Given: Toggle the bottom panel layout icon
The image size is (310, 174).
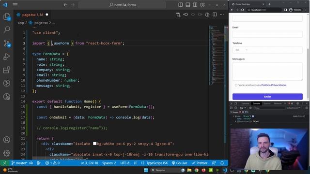Looking at the screenshot, I should 187,5.
